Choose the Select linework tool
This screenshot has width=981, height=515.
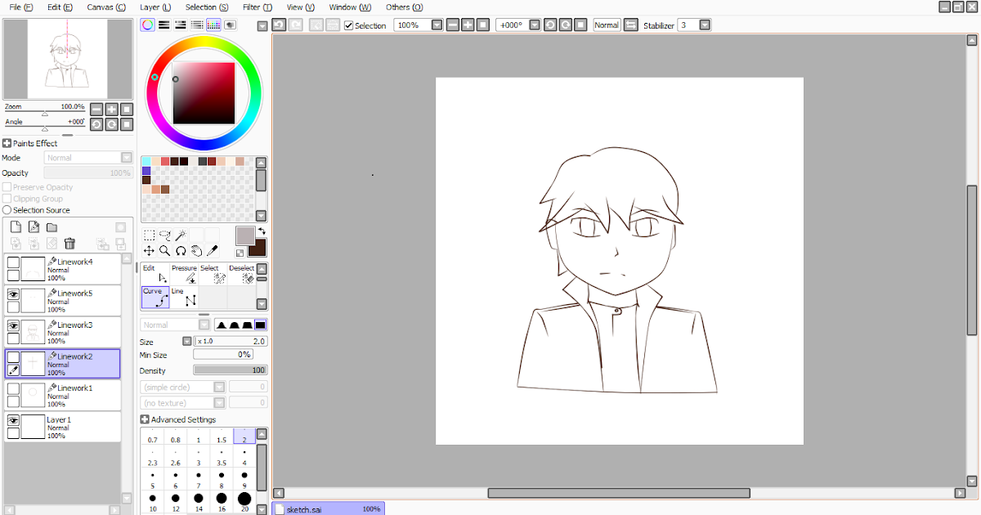(213, 274)
